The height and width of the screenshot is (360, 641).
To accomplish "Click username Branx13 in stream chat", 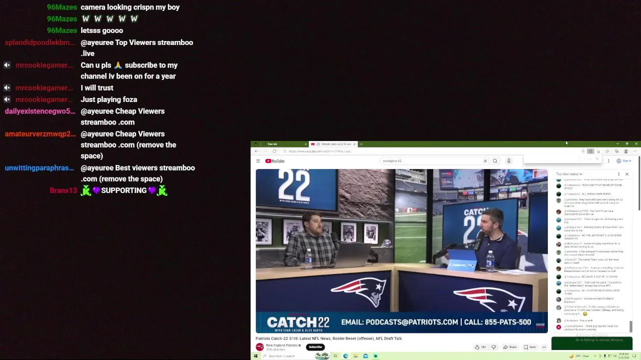I will click(x=63, y=190).
